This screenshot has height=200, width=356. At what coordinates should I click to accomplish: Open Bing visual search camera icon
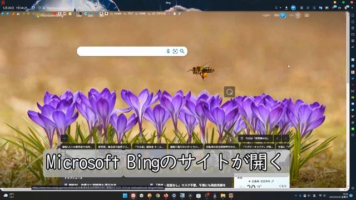[175, 52]
